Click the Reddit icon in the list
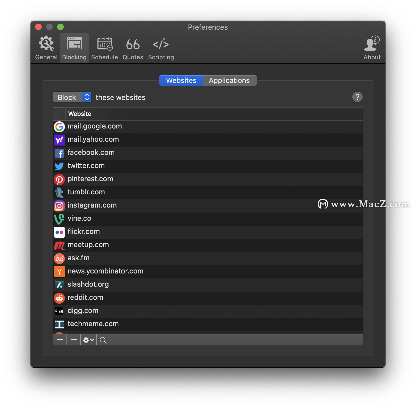This screenshot has width=416, height=408. tap(59, 298)
